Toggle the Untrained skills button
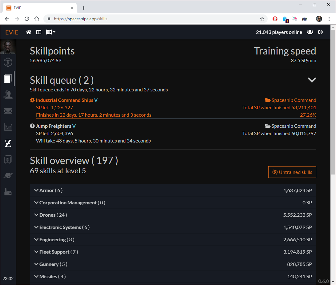336x285 pixels. (292, 172)
